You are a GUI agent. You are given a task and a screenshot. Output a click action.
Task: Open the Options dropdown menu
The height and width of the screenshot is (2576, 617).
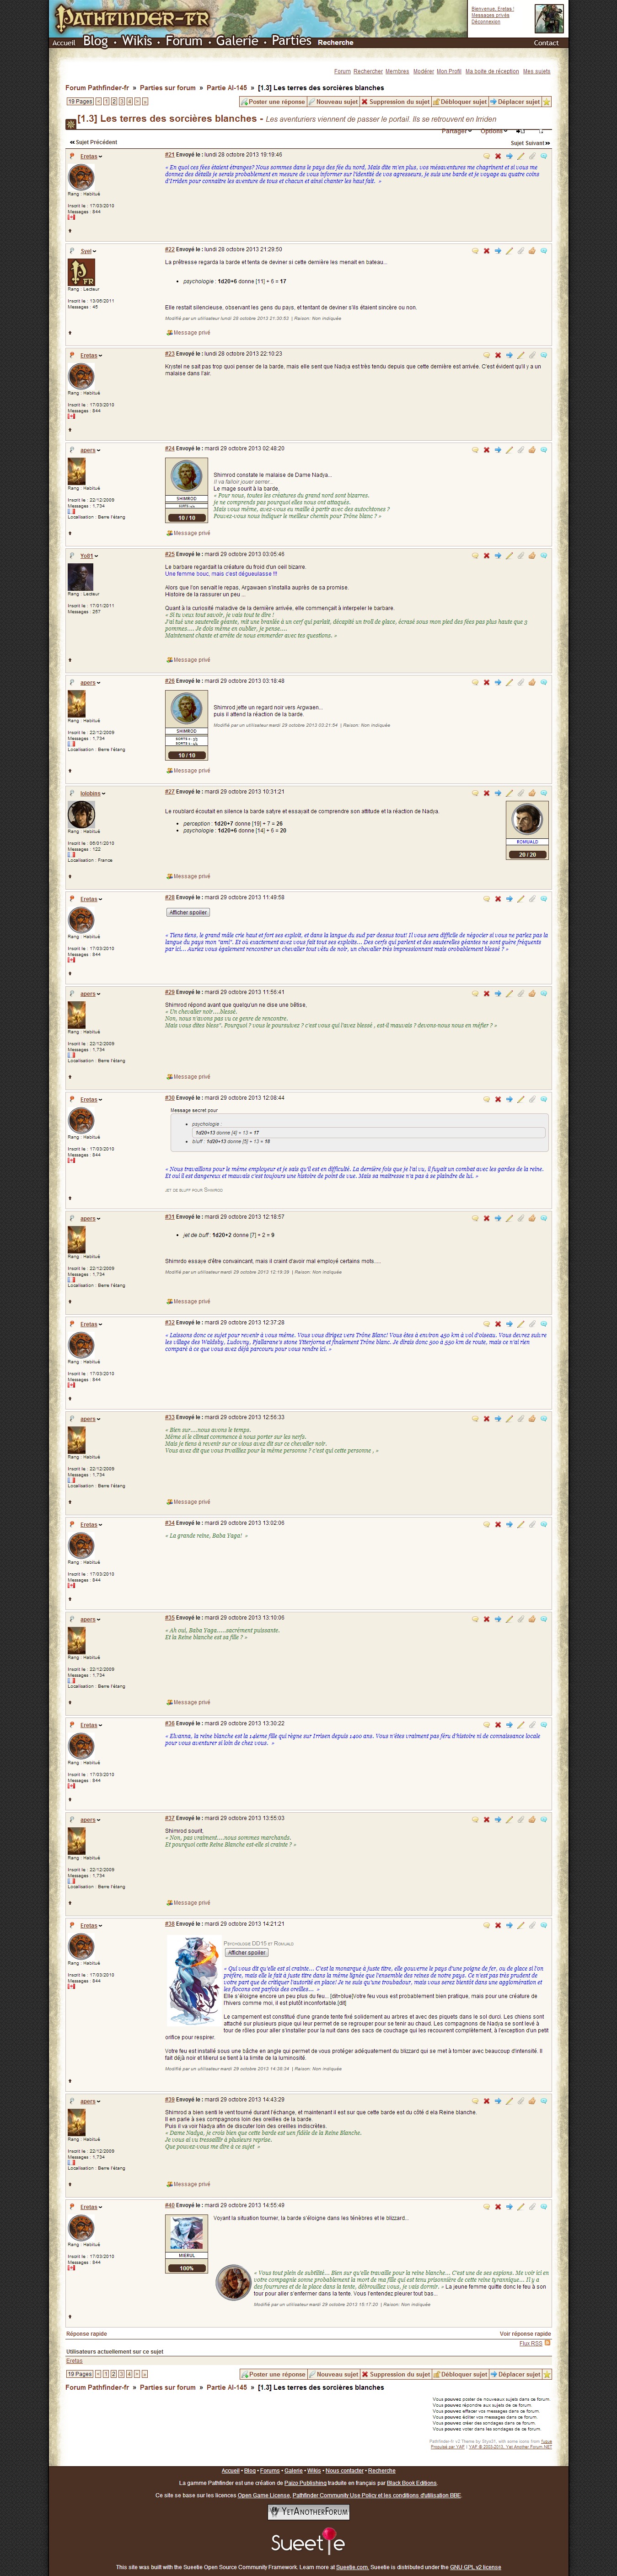point(493,131)
